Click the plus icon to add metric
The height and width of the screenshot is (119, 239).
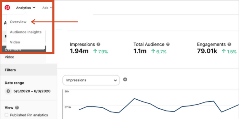click(125, 80)
